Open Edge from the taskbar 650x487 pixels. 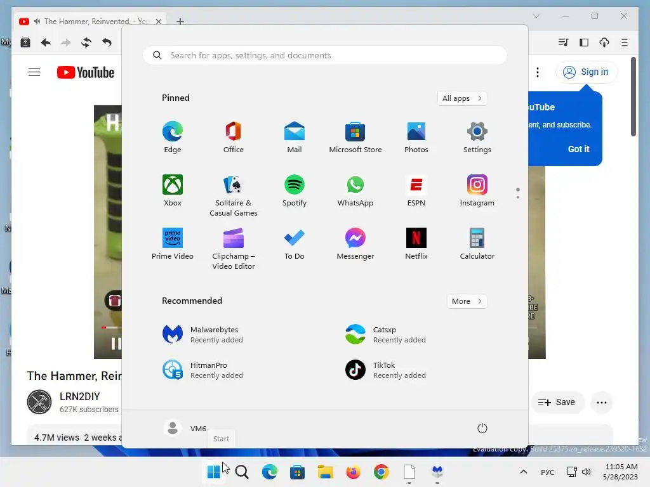click(x=269, y=472)
